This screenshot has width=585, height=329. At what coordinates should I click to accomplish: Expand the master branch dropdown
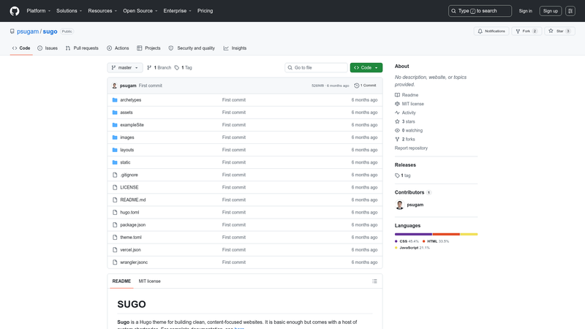coord(125,67)
